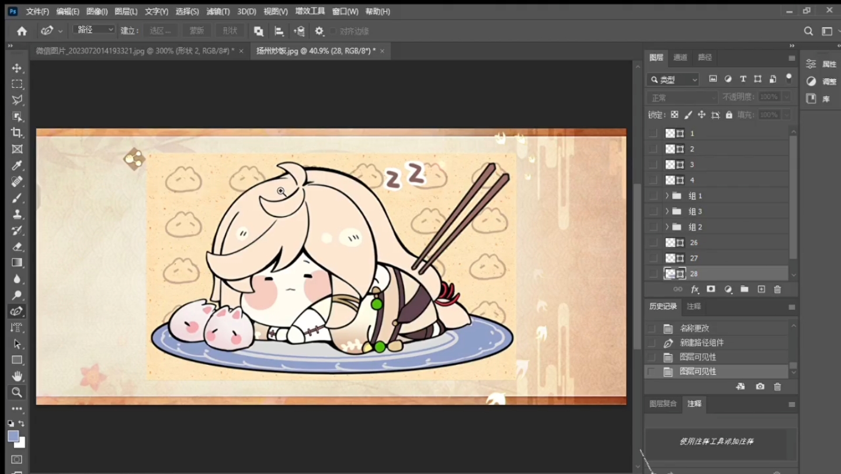
Task: Select the Move tool
Action: pos(17,68)
